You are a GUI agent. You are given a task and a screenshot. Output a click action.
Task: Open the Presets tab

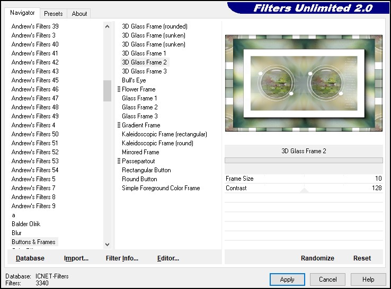[54, 14]
